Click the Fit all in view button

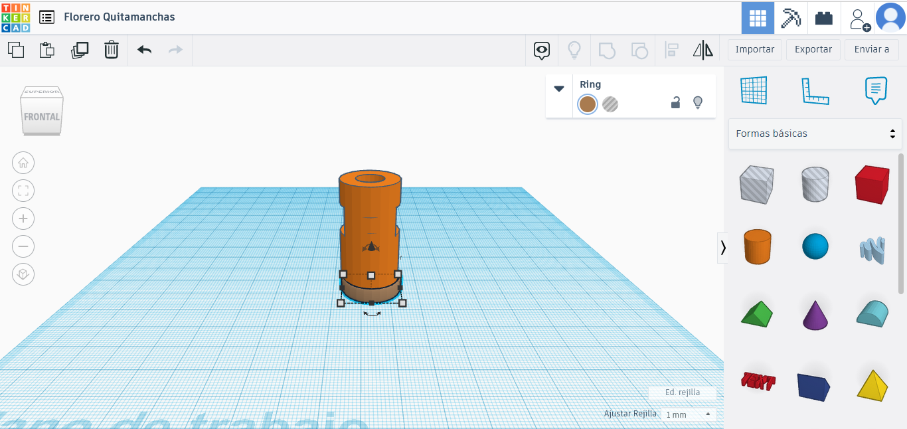[23, 191]
